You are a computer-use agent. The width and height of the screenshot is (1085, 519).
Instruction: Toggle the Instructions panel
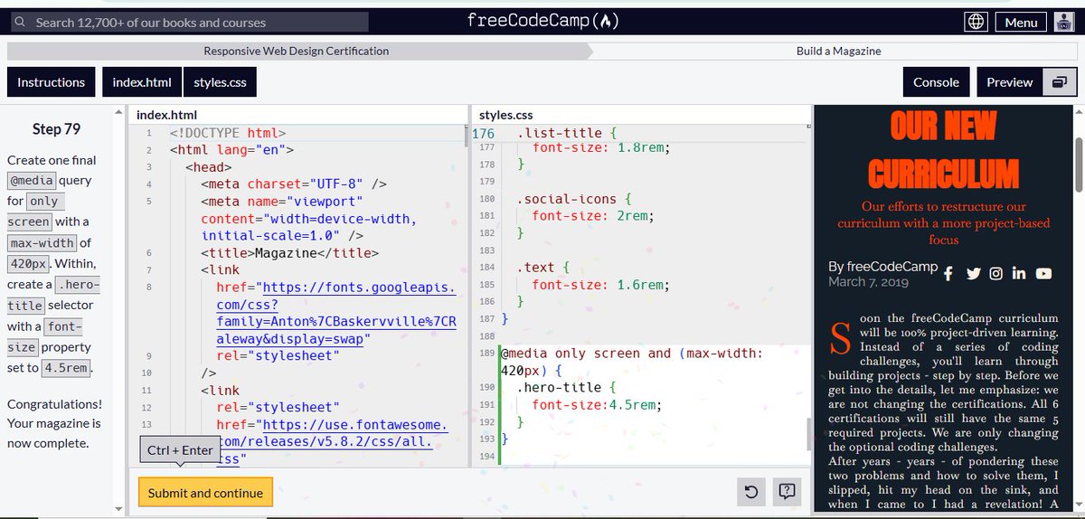51,82
